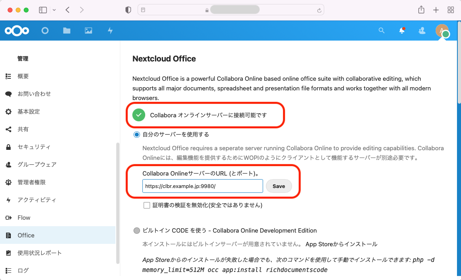
Task: Open a new tab with plus icon
Action: (436, 10)
